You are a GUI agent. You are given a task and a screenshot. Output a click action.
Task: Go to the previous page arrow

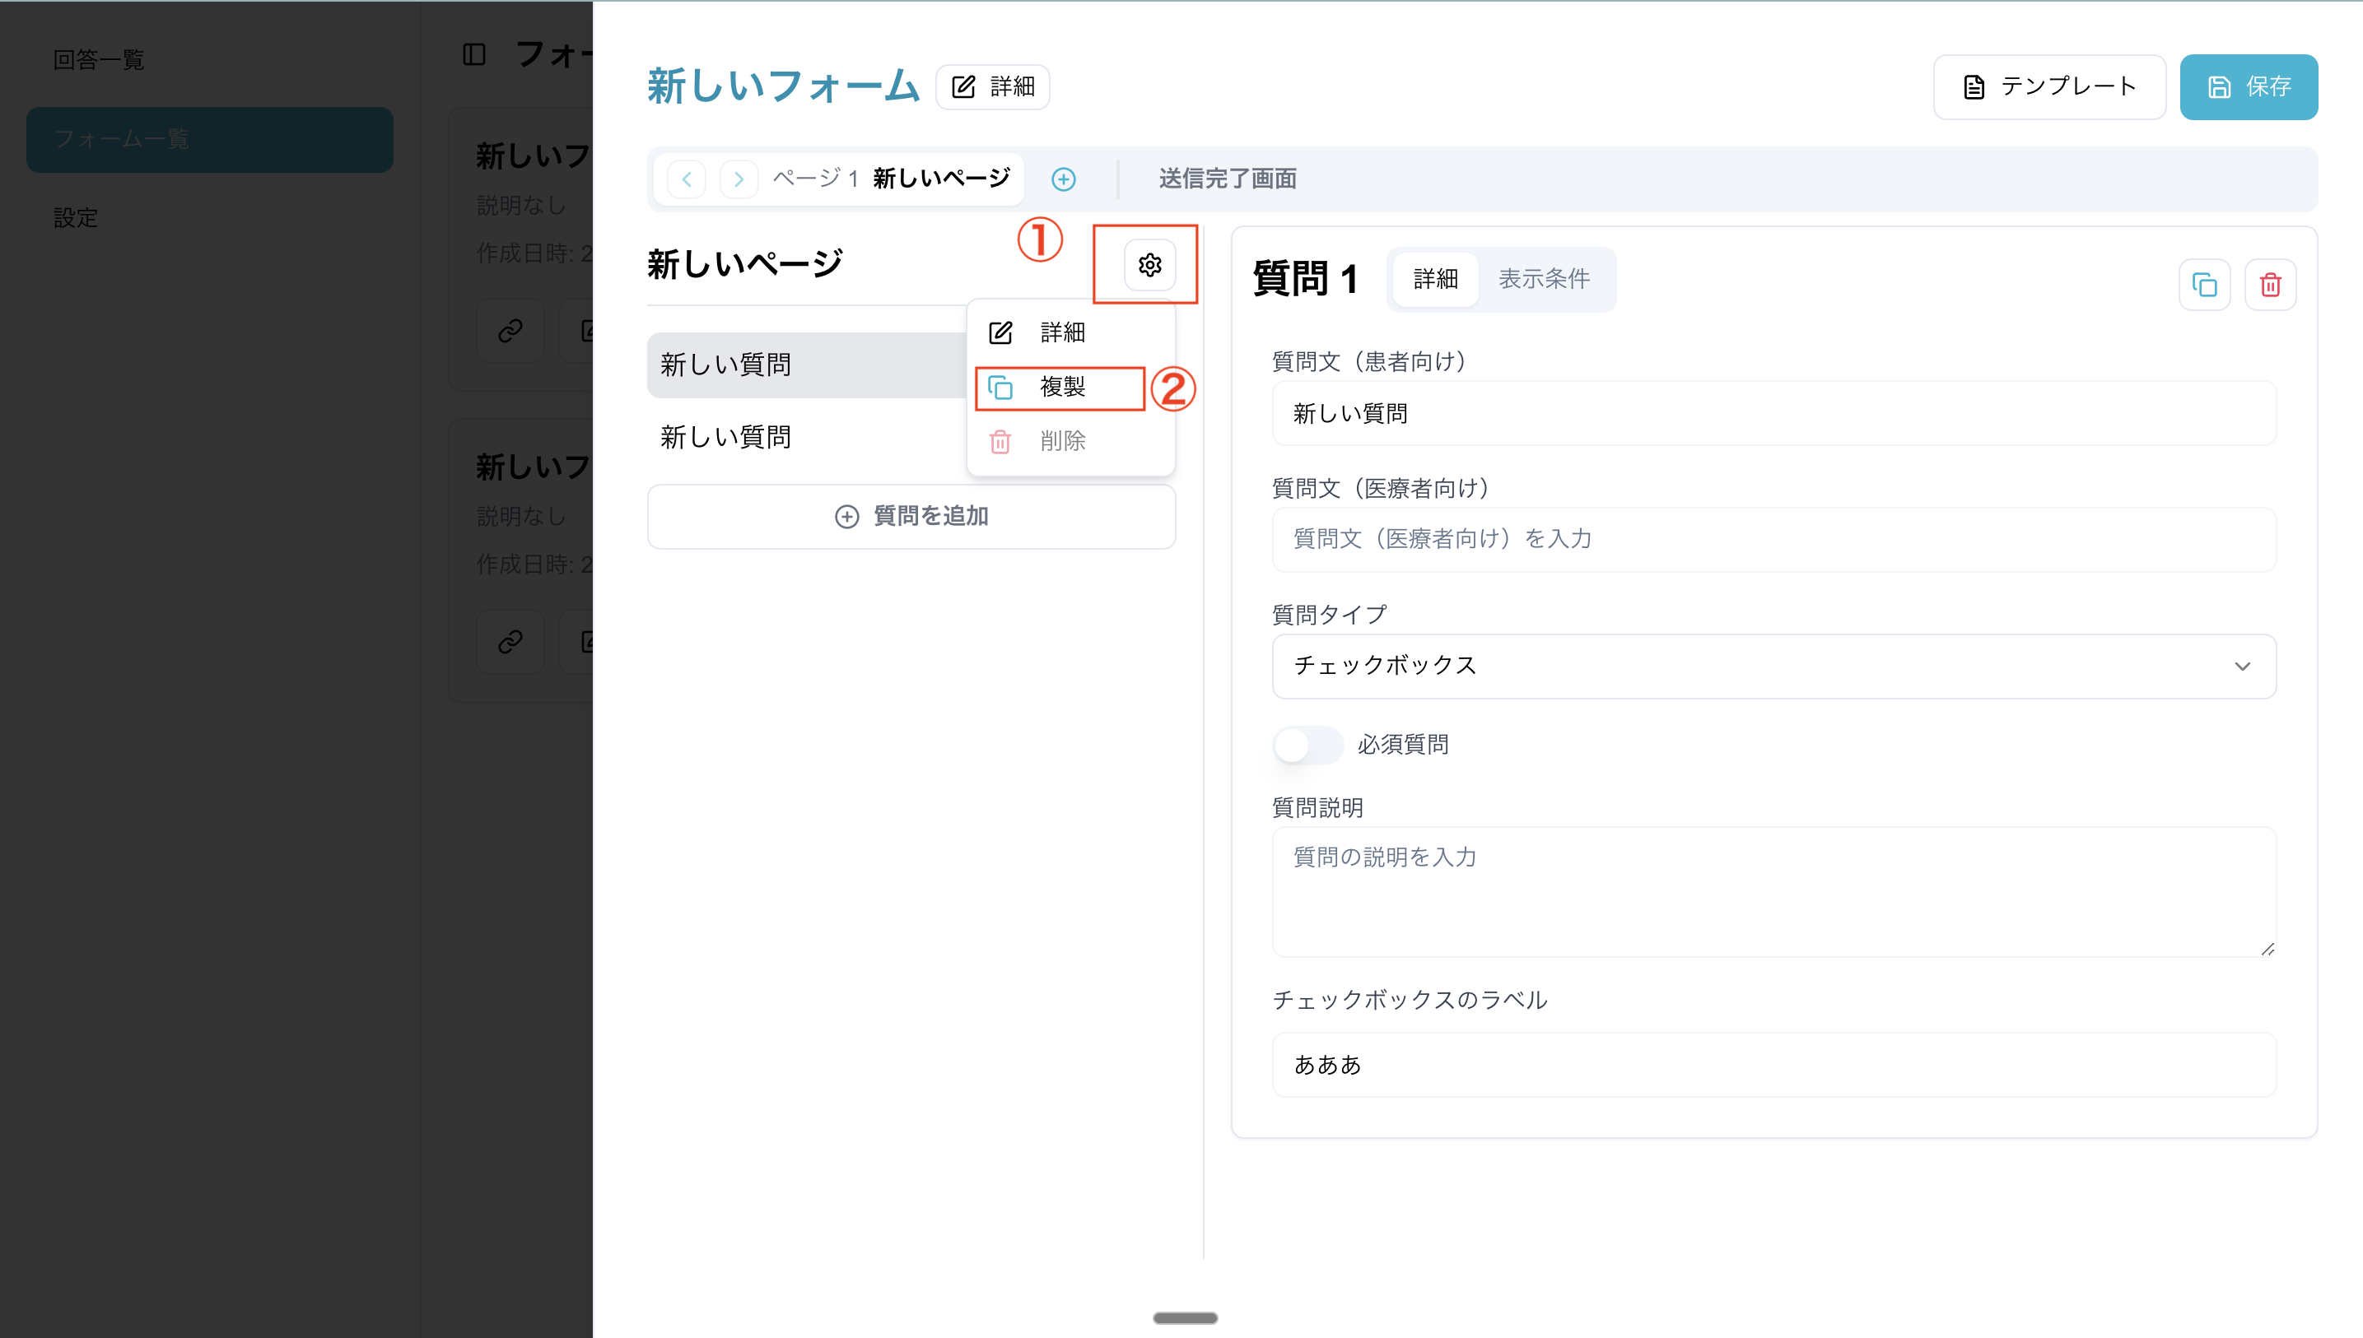687,179
